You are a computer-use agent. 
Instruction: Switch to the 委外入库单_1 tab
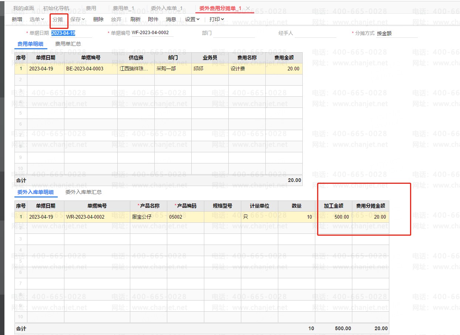[167, 8]
